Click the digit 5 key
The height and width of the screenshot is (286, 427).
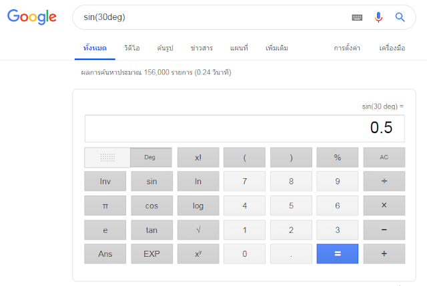point(291,206)
